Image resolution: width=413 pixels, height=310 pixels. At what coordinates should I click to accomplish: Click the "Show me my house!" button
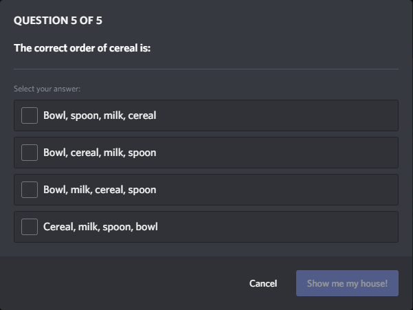(347, 283)
